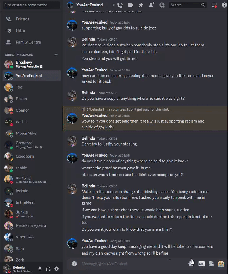Open the GIF picker
The height and width of the screenshot is (274, 228).
coord(201,264)
